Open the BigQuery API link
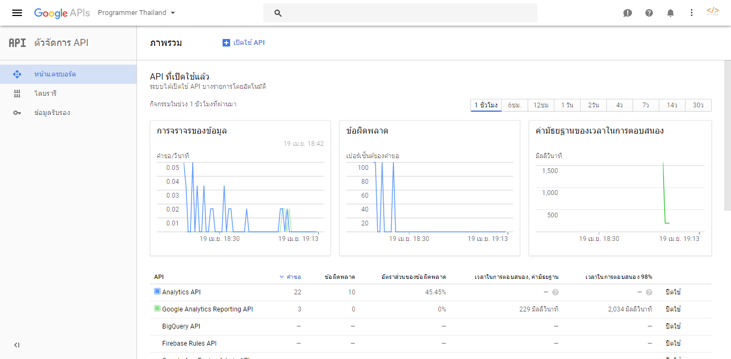The width and height of the screenshot is (731, 359). (x=181, y=326)
